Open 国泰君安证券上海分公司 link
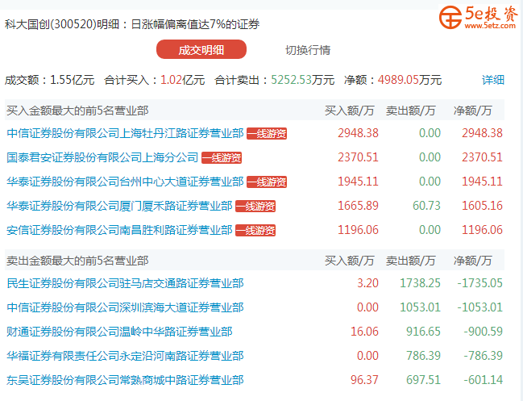Screen dimensions: 523x401 [x=102, y=157]
